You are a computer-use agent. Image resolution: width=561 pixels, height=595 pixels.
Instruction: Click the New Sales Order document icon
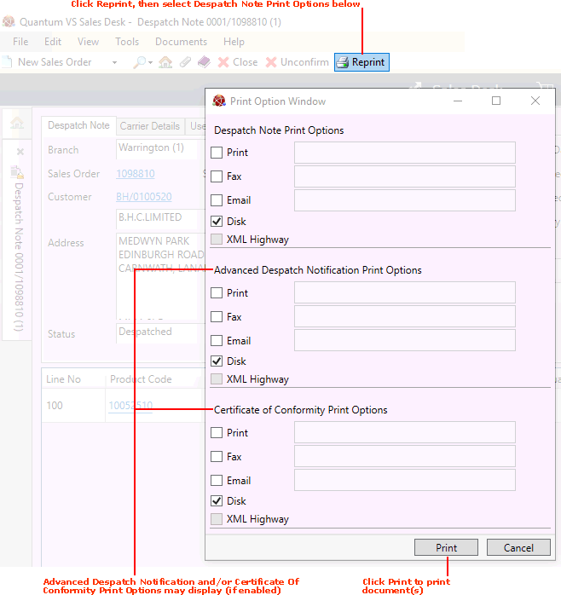pos(7,62)
